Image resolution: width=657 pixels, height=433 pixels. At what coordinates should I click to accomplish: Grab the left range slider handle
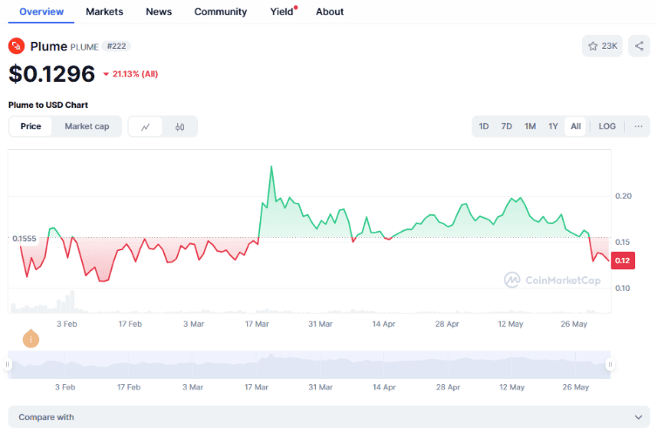point(7,364)
